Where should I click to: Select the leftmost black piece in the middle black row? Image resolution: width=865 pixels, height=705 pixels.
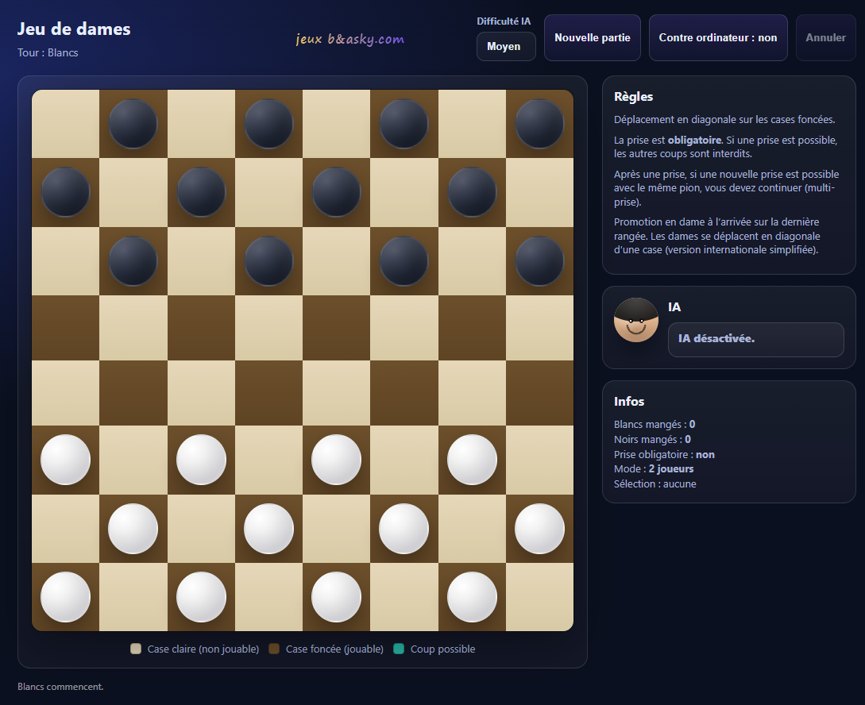pyautogui.click(x=65, y=192)
